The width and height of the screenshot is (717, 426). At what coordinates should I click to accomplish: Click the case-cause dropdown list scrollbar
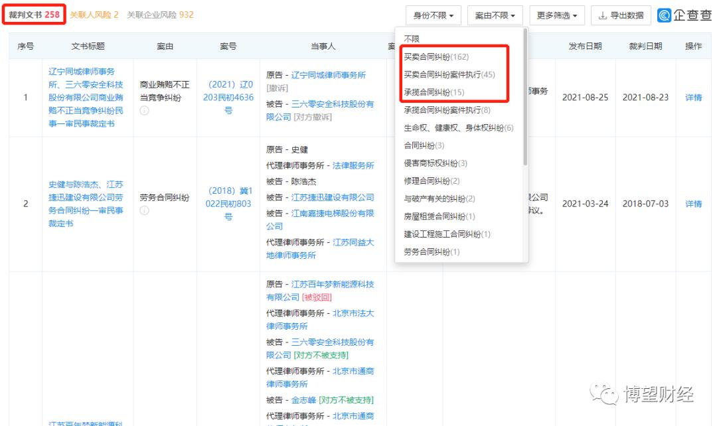point(525,97)
